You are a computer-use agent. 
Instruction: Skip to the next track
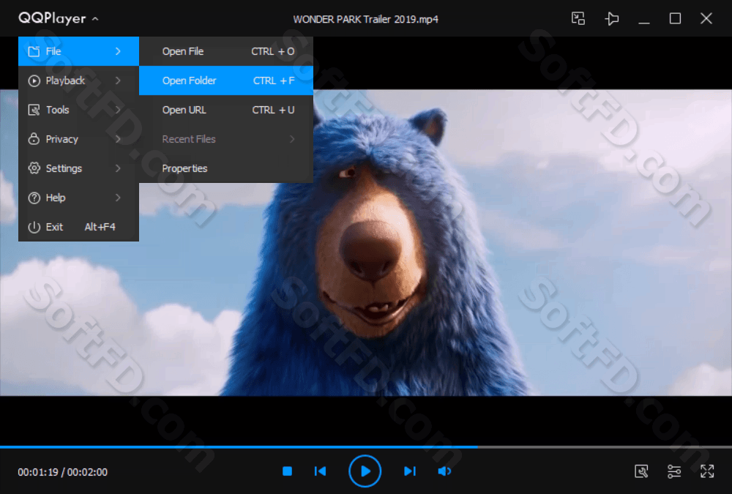click(409, 471)
